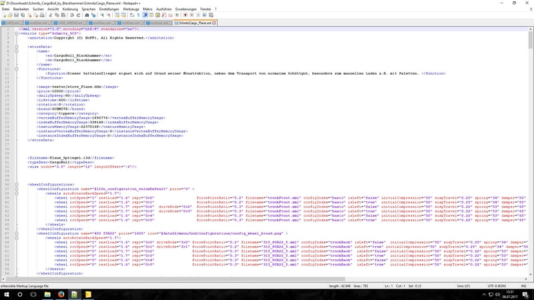534x300 pixels.
Task: Click the Windows Start button
Action: (x=6, y=294)
